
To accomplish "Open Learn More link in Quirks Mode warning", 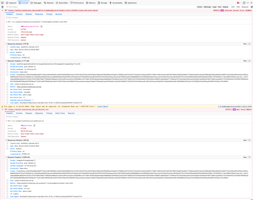I will (102, 107).
